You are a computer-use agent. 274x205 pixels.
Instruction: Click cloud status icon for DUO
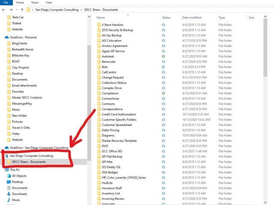click(x=164, y=146)
